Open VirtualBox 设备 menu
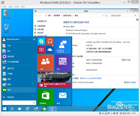This screenshot has height=116, width=140. coord(17,7)
